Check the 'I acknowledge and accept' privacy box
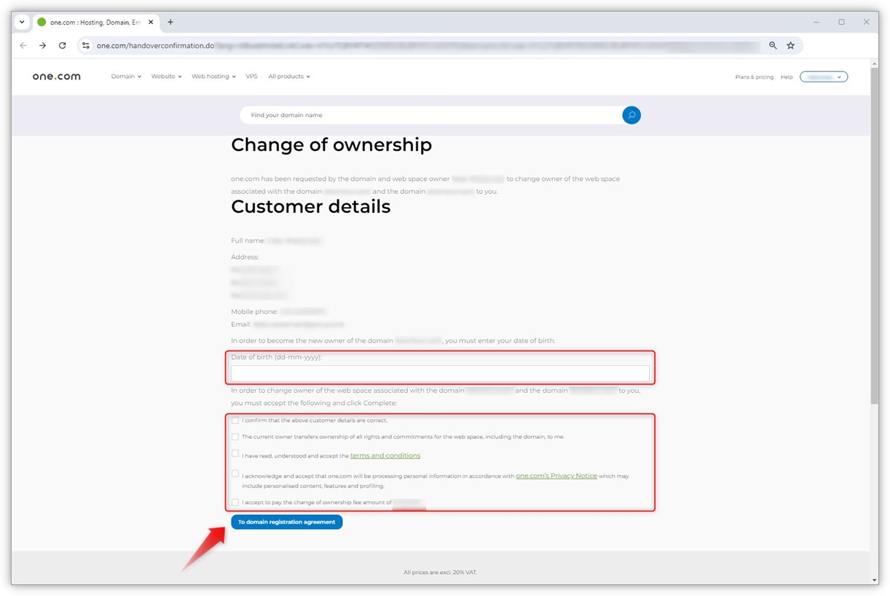This screenshot has height=596, width=890. coord(235,474)
